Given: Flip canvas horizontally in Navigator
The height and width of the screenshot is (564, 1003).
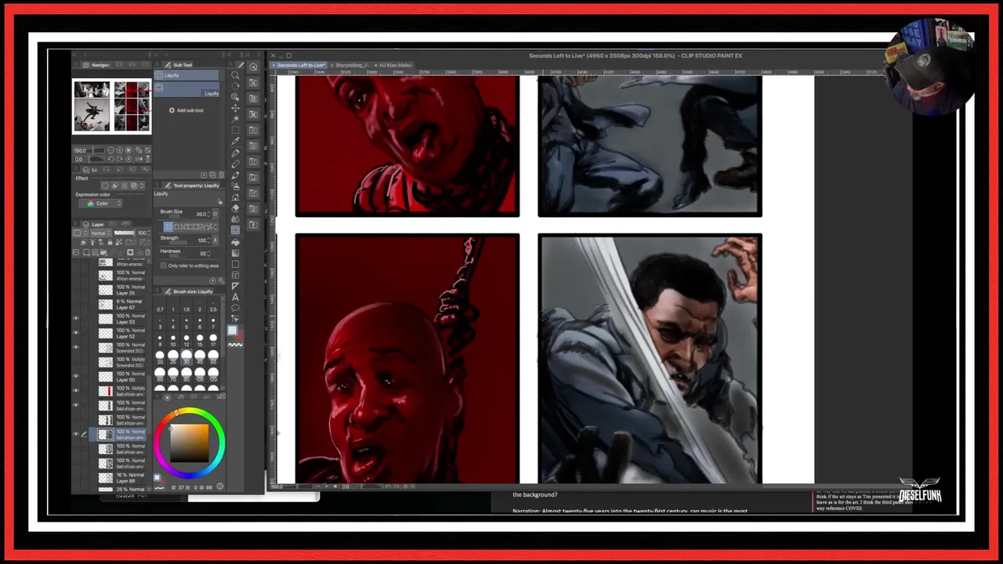Looking at the screenshot, I should coord(139,159).
